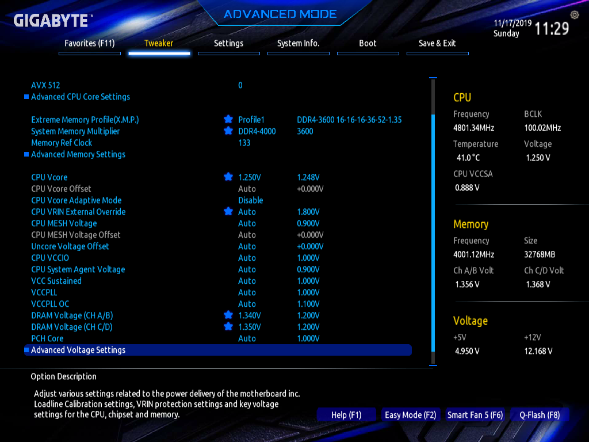Open Smart Fan 5 (F6)
Viewport: 589px width, 442px height.
pyautogui.click(x=475, y=415)
